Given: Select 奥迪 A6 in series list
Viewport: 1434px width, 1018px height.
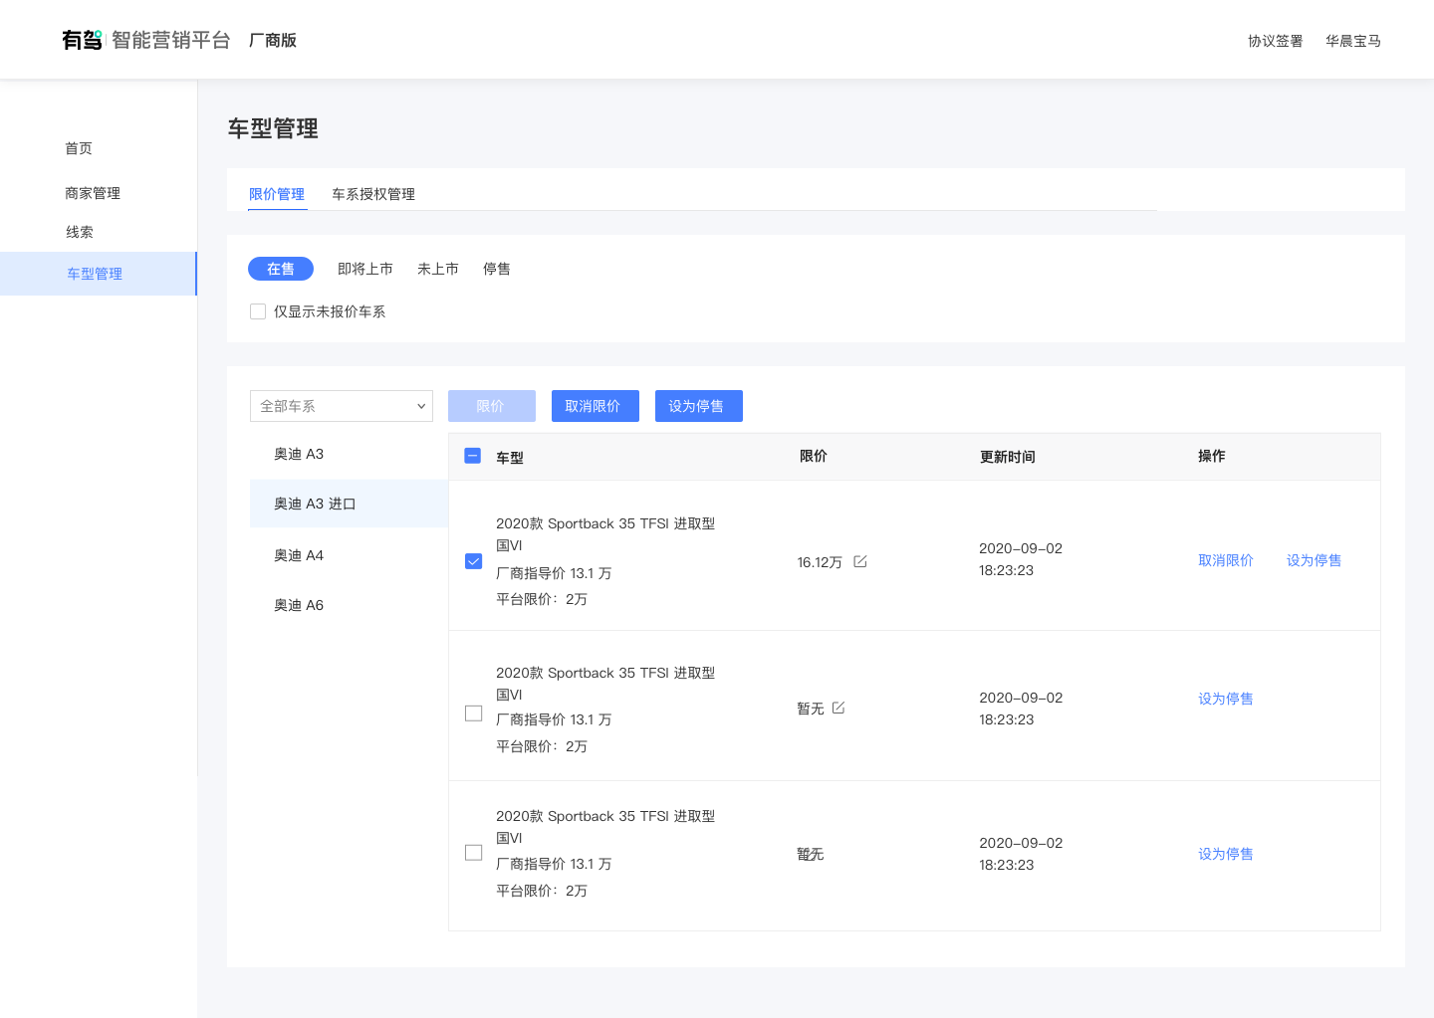Looking at the screenshot, I should [x=299, y=605].
